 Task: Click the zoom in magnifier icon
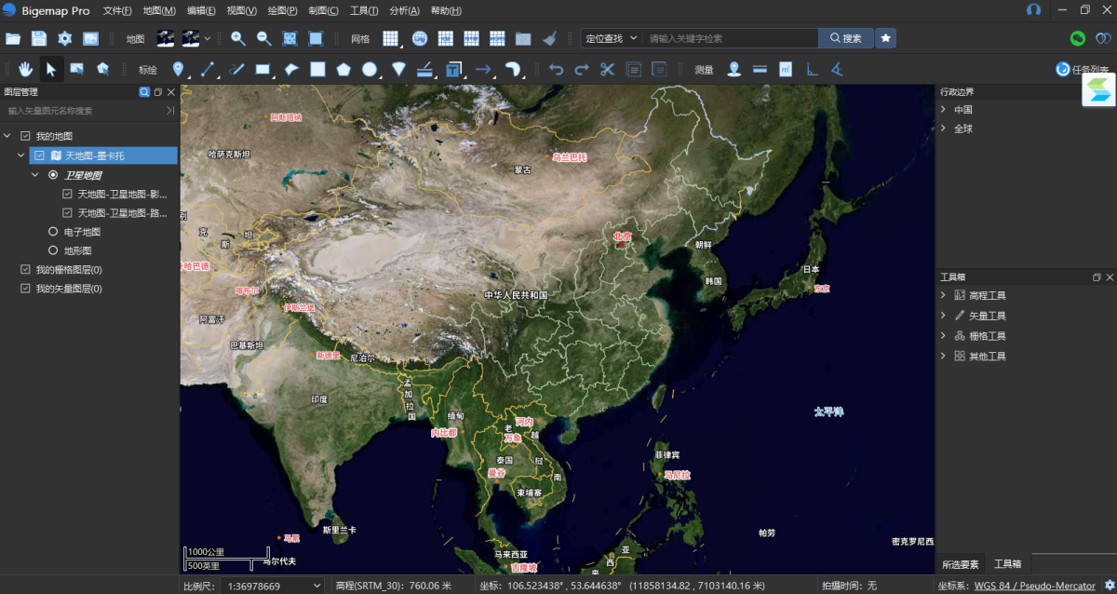[238, 38]
